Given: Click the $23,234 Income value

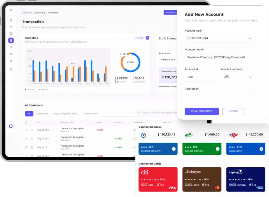Looking at the screenshot, I should point(122,78).
